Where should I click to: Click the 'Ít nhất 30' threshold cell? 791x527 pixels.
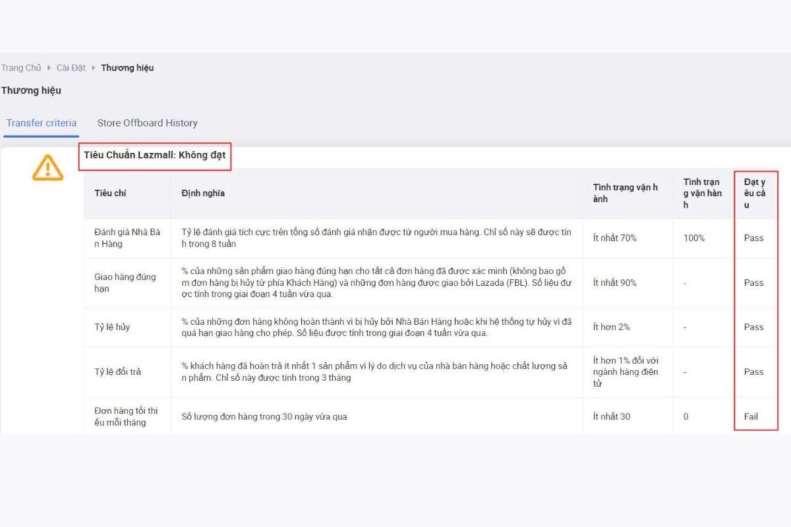click(x=612, y=416)
